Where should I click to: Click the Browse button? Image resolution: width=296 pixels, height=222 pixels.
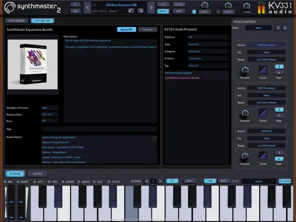(163, 11)
